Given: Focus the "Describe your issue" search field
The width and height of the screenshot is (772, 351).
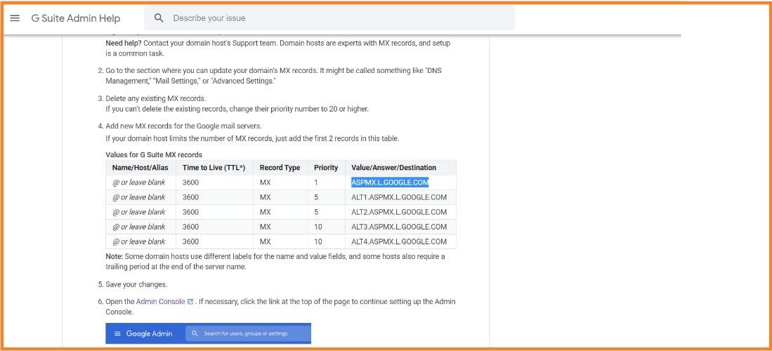Looking at the screenshot, I should click(x=337, y=18).
